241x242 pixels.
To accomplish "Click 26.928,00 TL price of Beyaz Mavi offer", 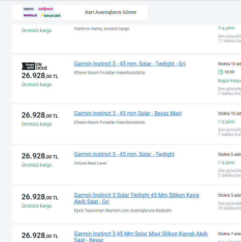I will [40, 115].
